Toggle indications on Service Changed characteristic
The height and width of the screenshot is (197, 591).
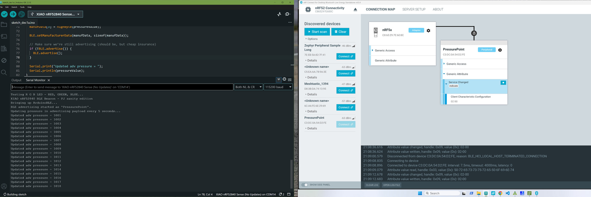pyautogui.click(x=503, y=83)
